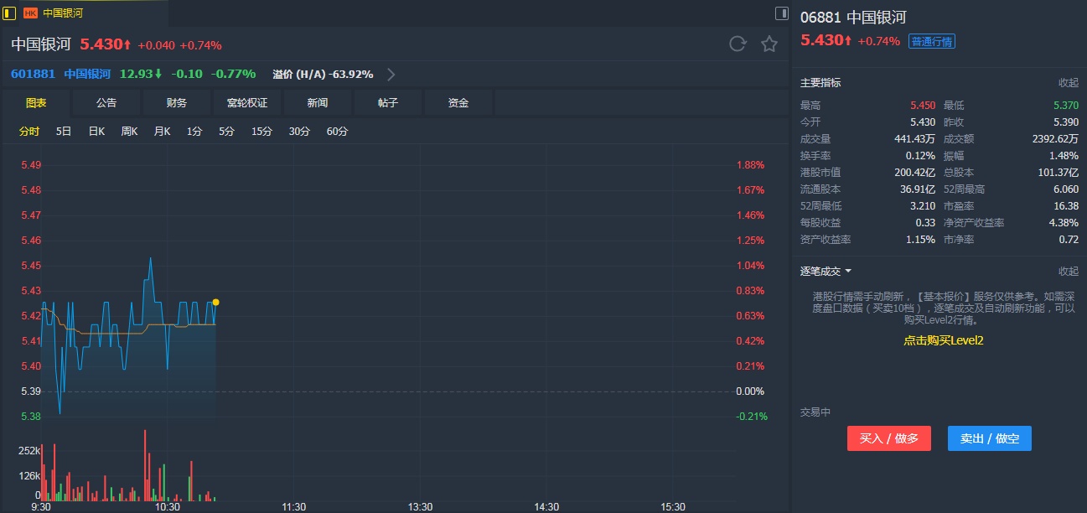This screenshot has height=513, width=1087.
Task: Collapse the 主要指标 section
Action: tap(1068, 83)
